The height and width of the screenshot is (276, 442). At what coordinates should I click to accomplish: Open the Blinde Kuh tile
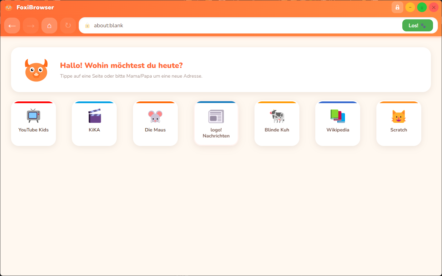[x=277, y=124]
